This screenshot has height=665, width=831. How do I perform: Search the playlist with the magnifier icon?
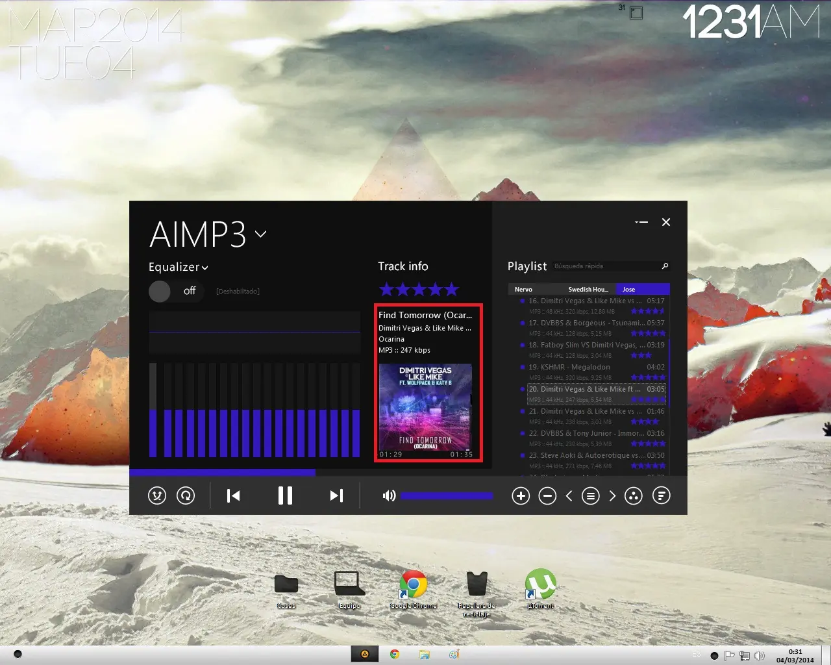665,266
